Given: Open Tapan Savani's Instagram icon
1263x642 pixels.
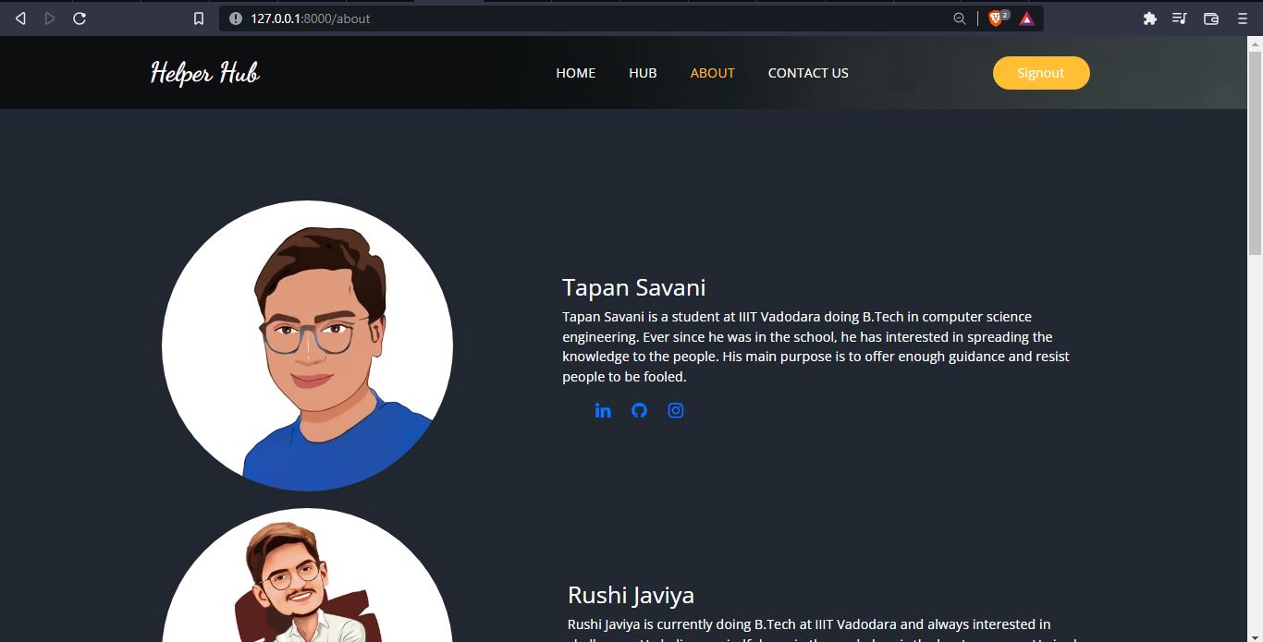Looking at the screenshot, I should [x=676, y=410].
